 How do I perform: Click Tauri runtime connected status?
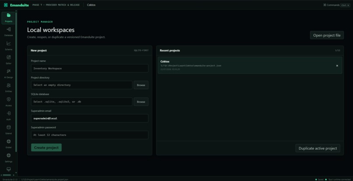(x=338, y=179)
